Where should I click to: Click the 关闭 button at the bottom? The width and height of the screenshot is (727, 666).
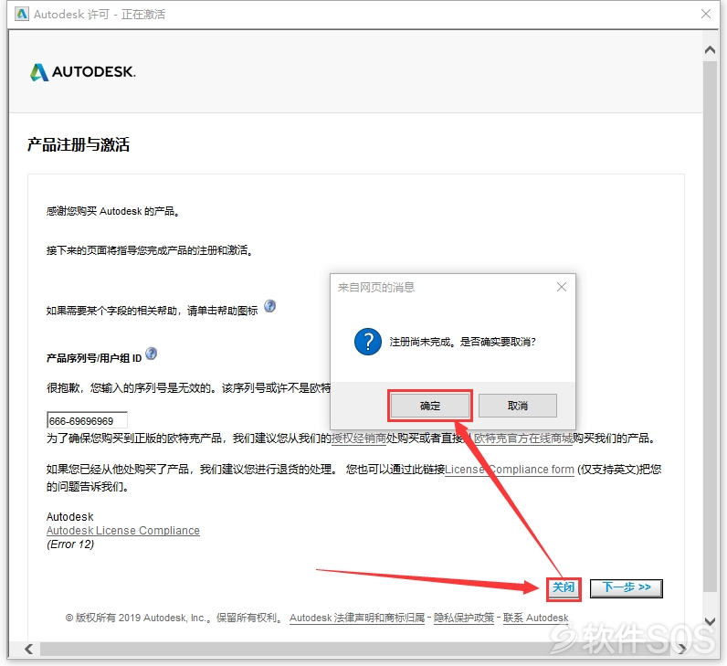click(564, 587)
